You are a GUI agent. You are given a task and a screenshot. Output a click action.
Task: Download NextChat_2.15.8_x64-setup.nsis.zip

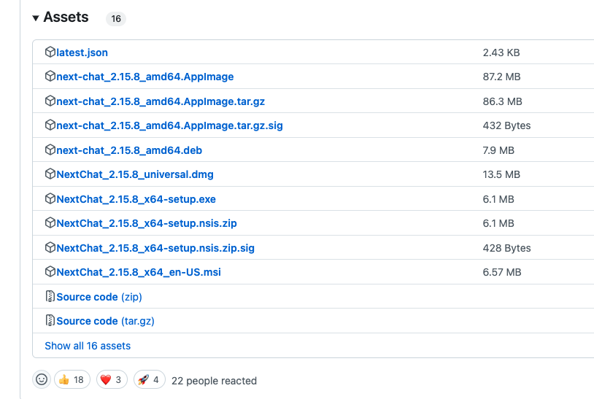pyautogui.click(x=147, y=223)
